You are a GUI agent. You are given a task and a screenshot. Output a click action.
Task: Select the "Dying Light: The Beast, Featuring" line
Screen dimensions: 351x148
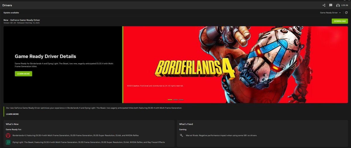(x=89, y=142)
